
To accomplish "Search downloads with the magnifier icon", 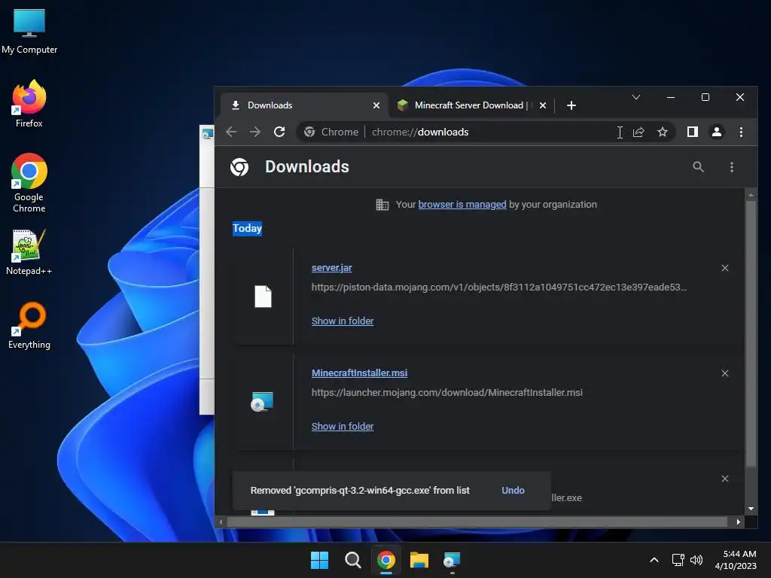I will click(698, 167).
